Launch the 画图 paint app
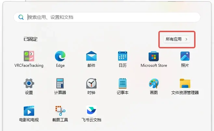The width and height of the screenshot is (214, 131). pos(154,83)
